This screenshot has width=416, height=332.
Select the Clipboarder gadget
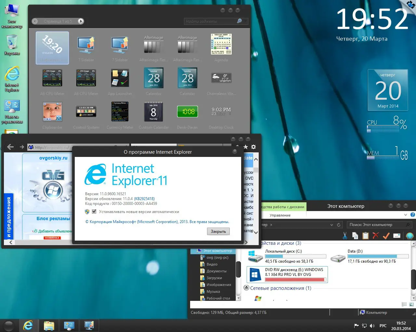(52, 115)
